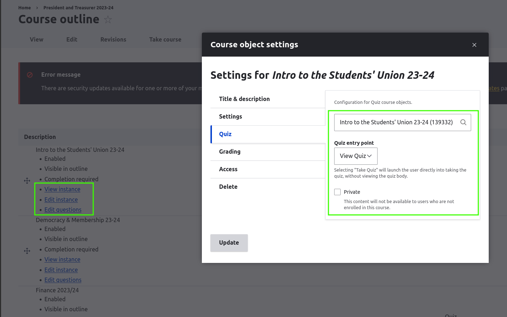The height and width of the screenshot is (317, 507).
Task: Open the Quiz entry point dropdown
Action: coord(355,156)
